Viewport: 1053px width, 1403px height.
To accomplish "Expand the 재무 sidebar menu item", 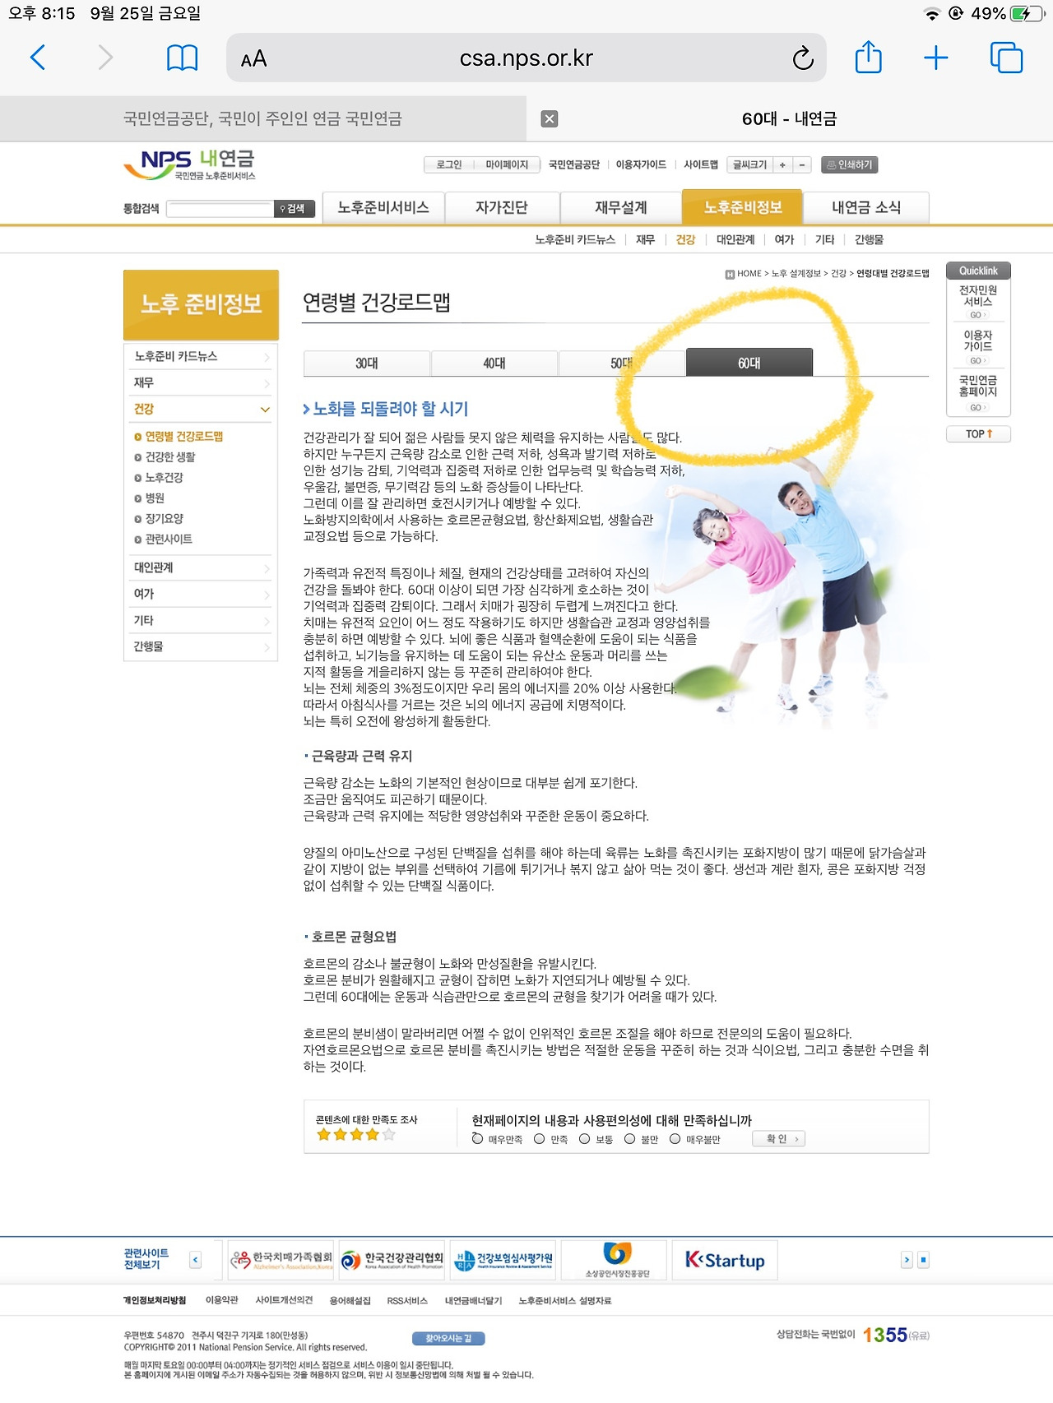I will pos(201,382).
